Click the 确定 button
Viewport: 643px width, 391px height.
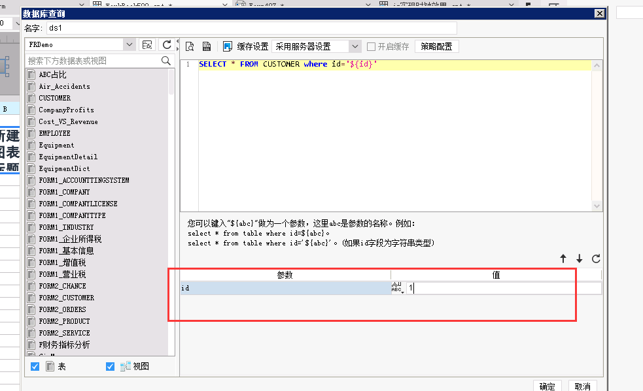547,386
